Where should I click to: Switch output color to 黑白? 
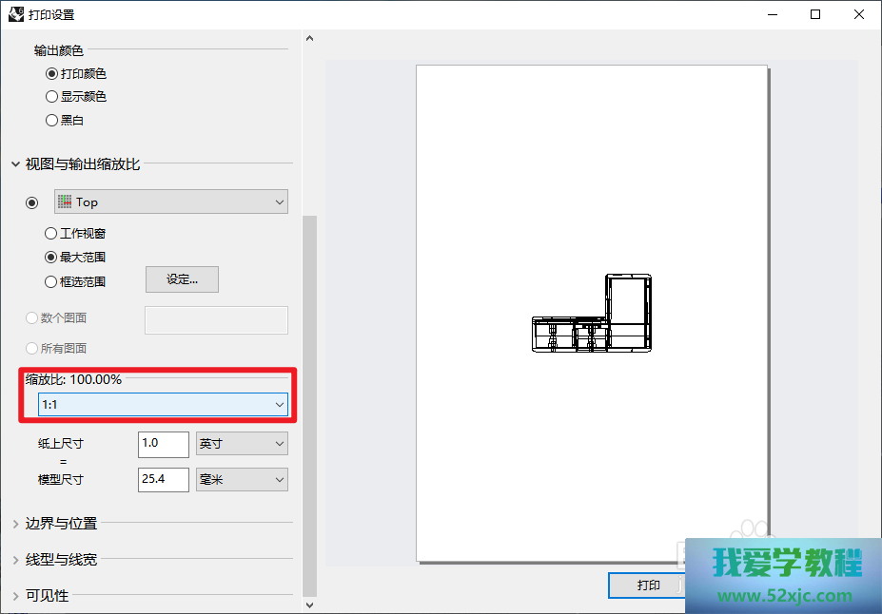click(51, 121)
